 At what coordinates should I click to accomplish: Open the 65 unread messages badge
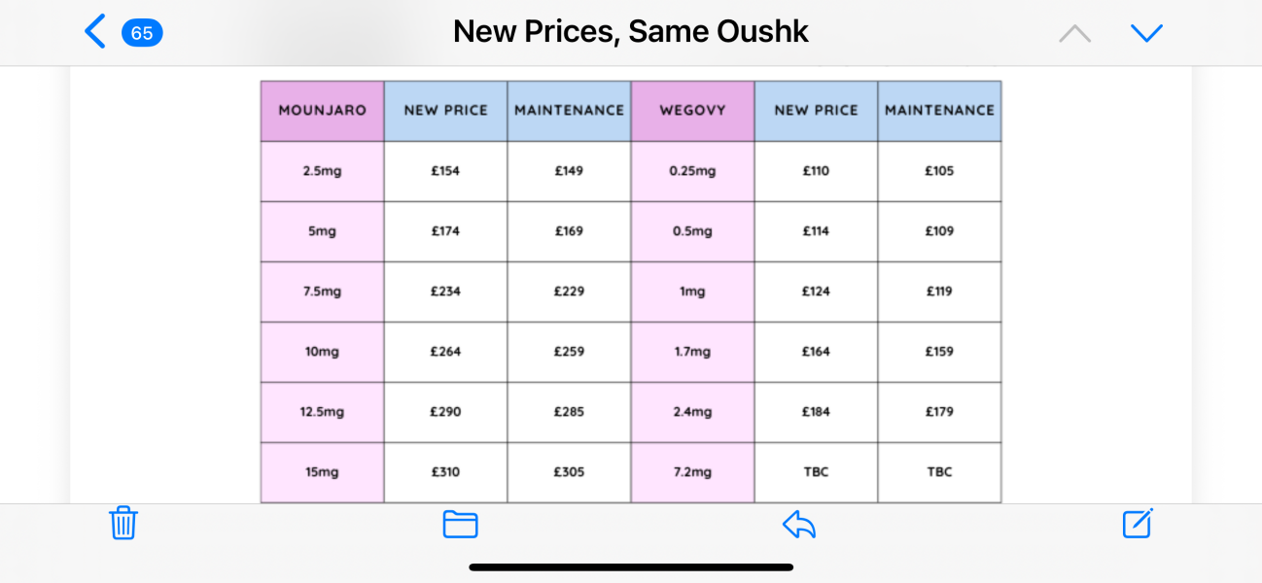point(142,33)
